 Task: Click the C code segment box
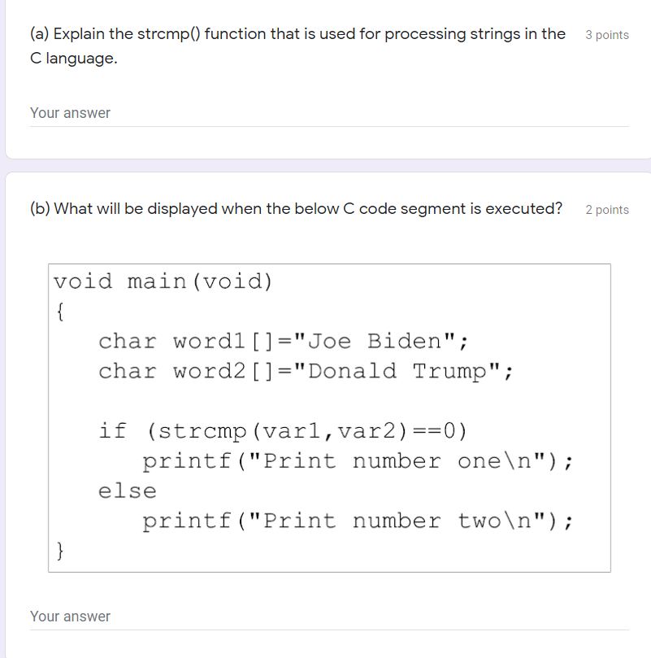click(x=329, y=416)
